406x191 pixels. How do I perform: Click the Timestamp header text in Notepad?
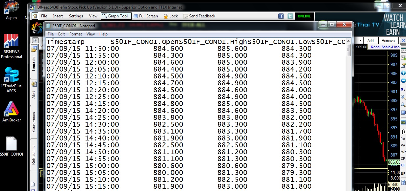pyautogui.click(x=65, y=42)
